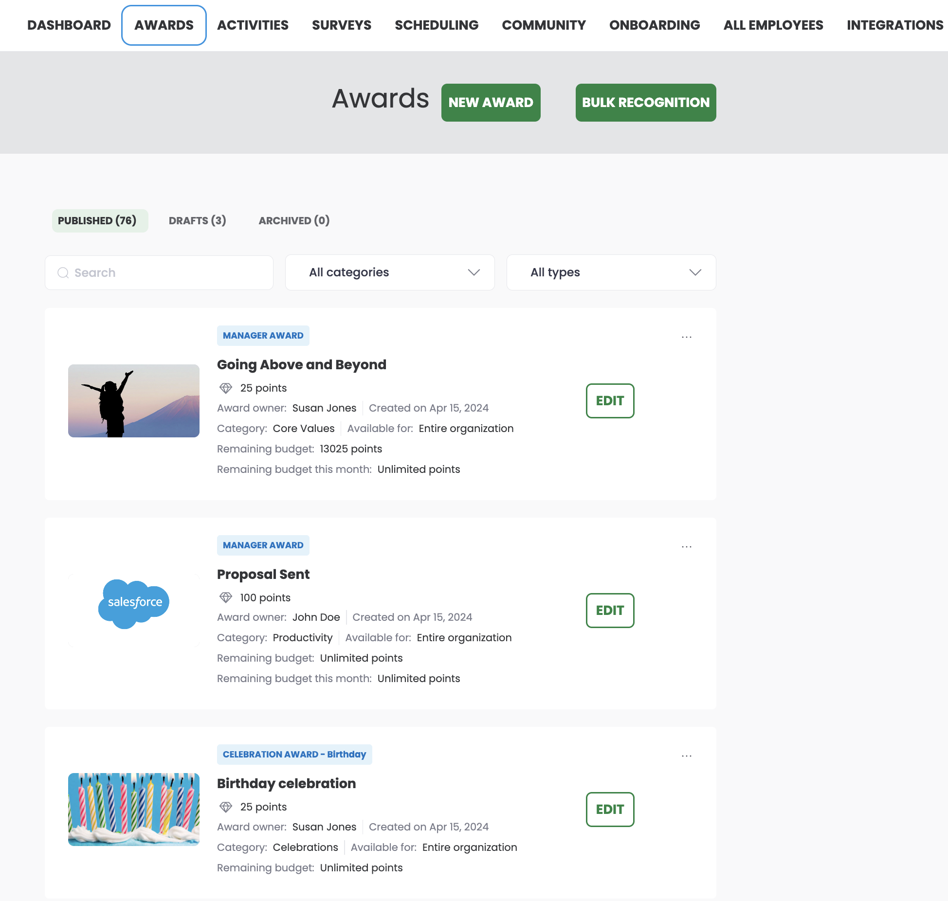Navigate to the Community tab
The width and height of the screenshot is (948, 901).
pos(544,25)
